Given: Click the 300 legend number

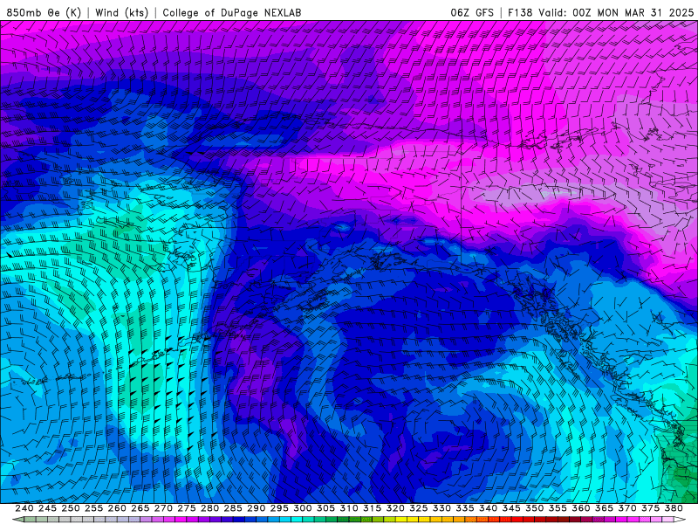Looking at the screenshot, I should [x=302, y=508].
